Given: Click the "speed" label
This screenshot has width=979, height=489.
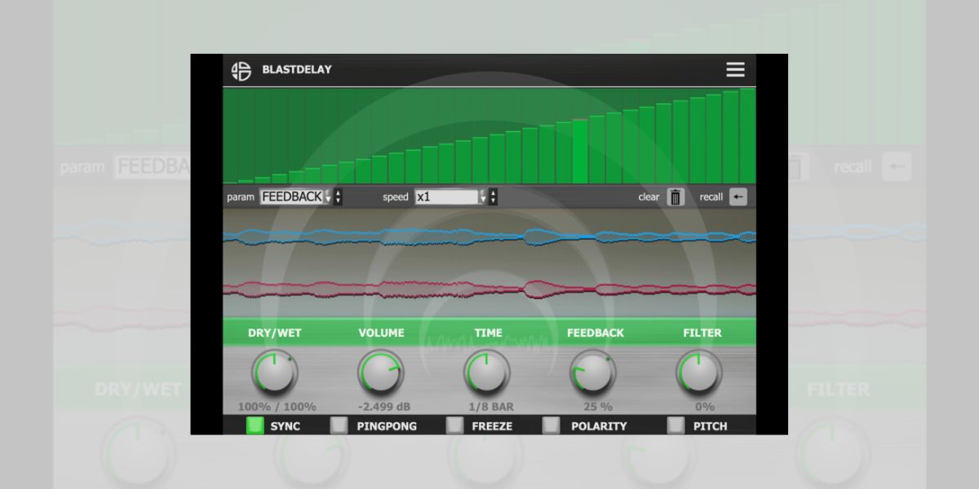Looking at the screenshot, I should pos(396,197).
